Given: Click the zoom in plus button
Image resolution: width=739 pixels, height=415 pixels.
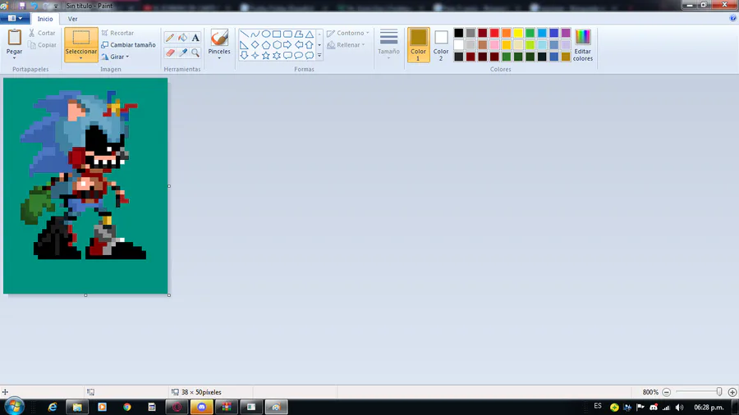Looking at the screenshot, I should point(732,392).
